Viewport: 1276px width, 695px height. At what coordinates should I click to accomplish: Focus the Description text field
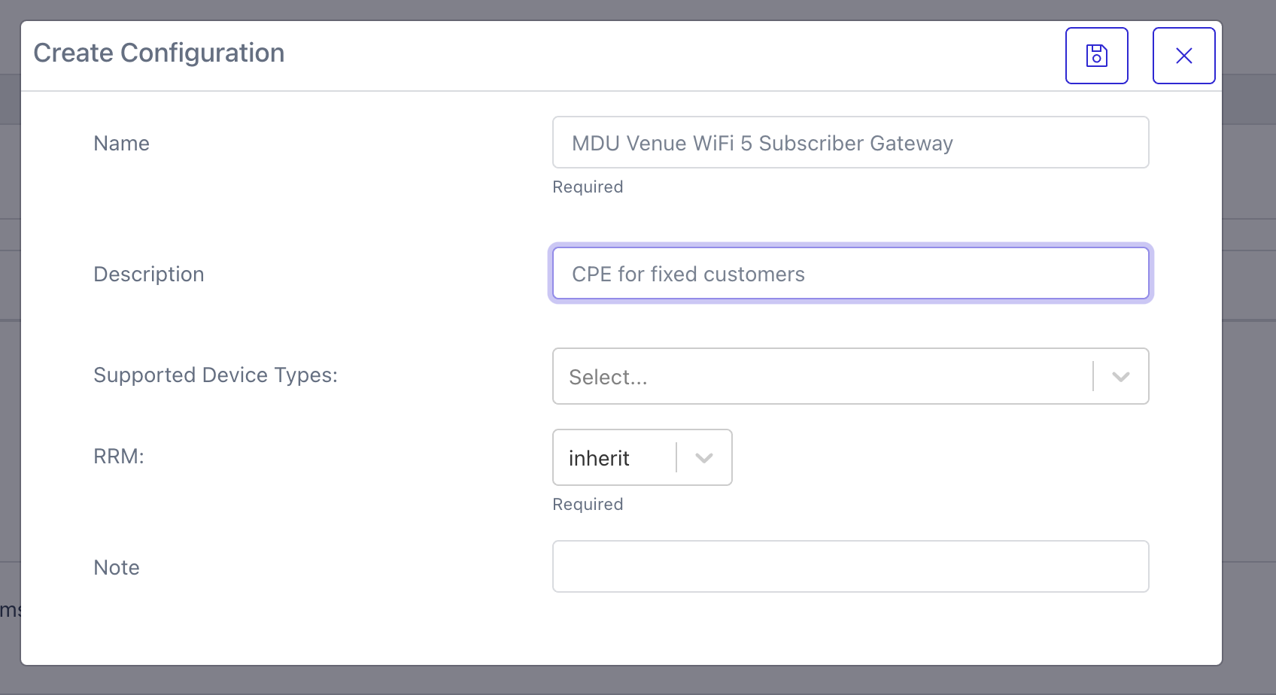coord(850,274)
